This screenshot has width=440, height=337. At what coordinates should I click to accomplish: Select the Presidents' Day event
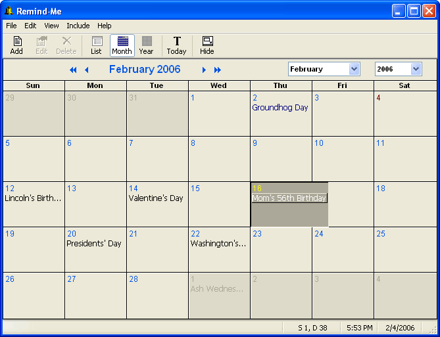coord(94,244)
